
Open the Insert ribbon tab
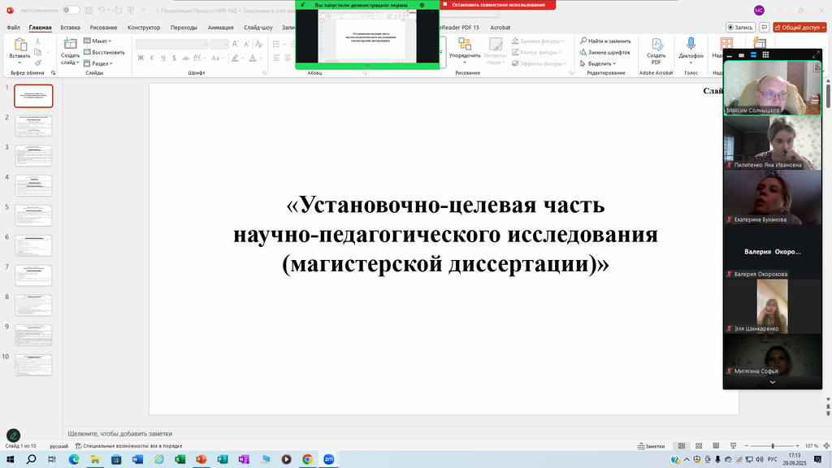70,27
